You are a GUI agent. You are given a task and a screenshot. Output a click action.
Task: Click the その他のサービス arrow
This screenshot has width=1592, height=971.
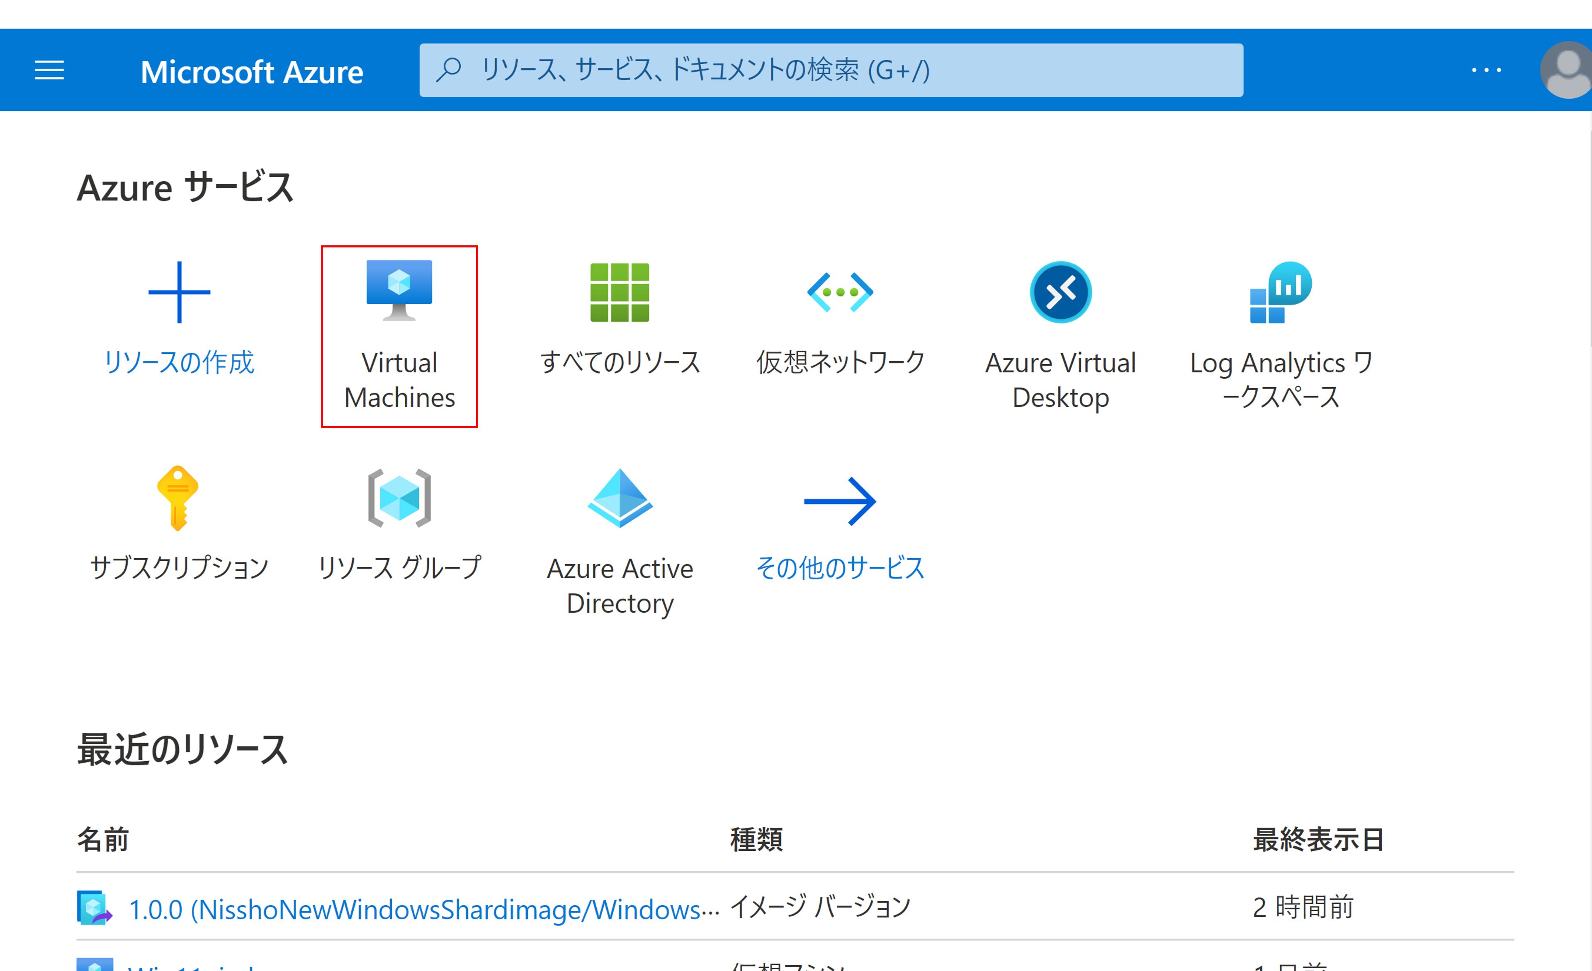pyautogui.click(x=840, y=501)
